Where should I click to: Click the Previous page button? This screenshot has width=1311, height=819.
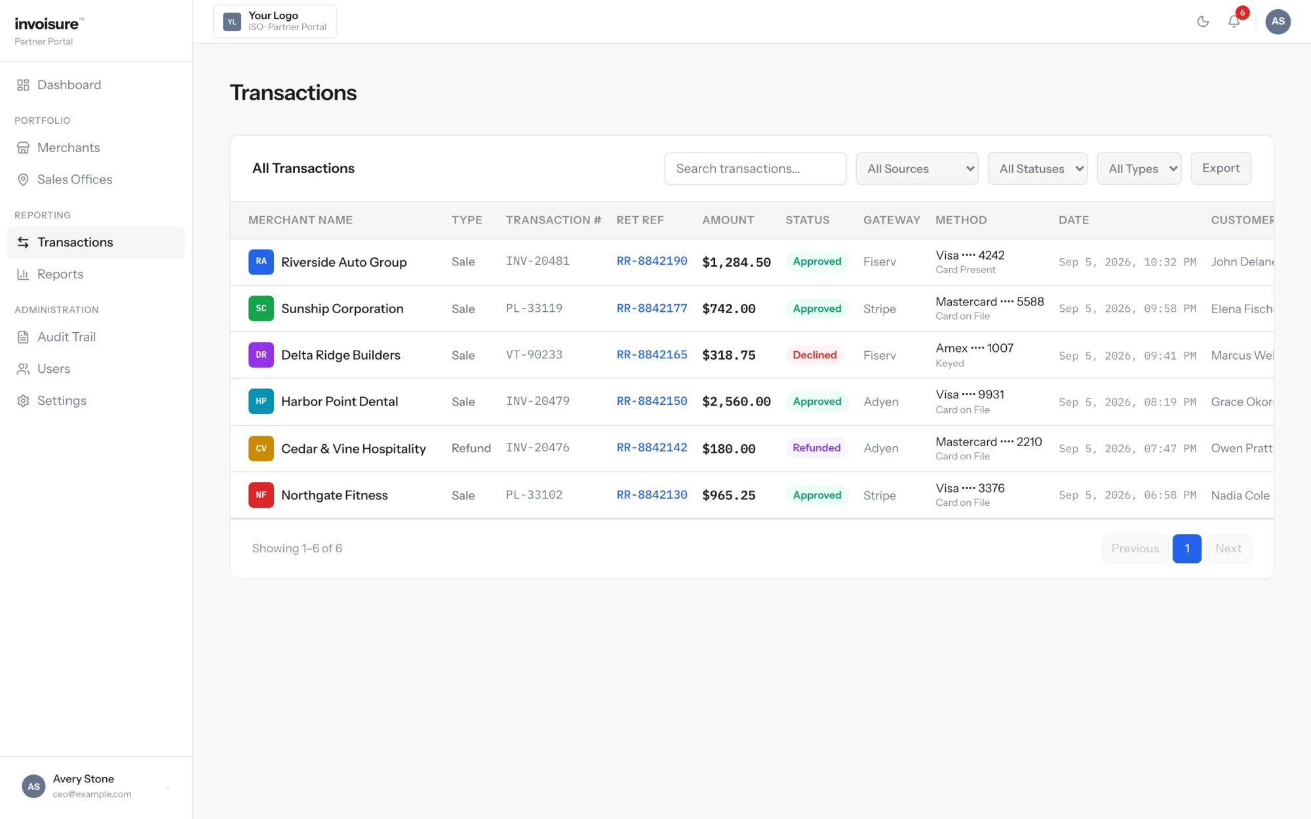click(1135, 548)
